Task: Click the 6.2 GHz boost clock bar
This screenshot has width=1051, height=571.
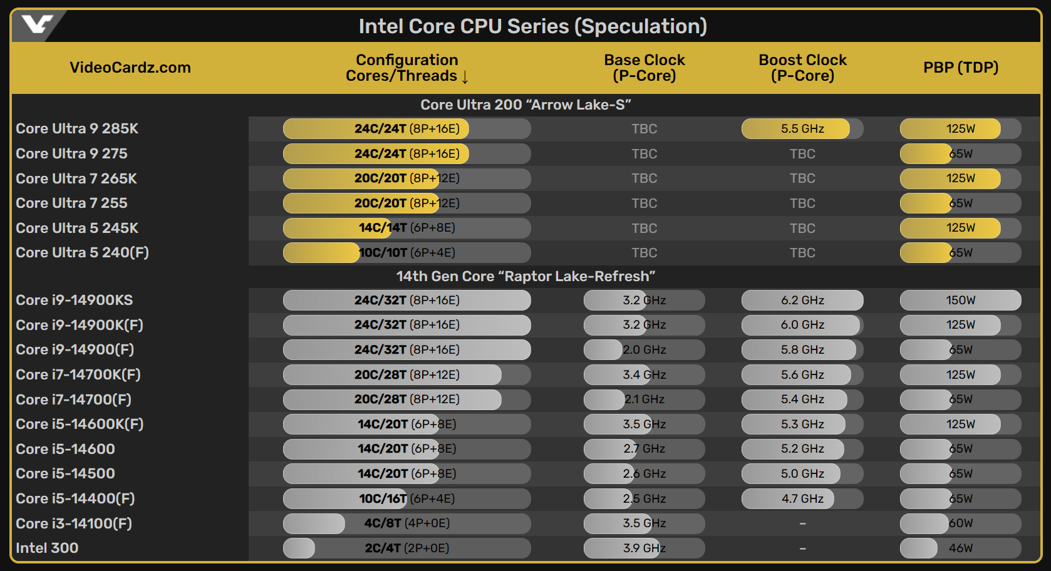Action: (802, 301)
